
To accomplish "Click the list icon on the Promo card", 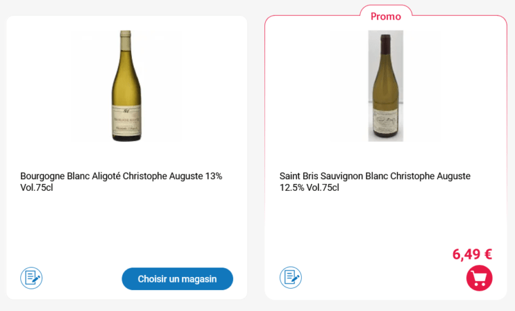I will pos(291,278).
